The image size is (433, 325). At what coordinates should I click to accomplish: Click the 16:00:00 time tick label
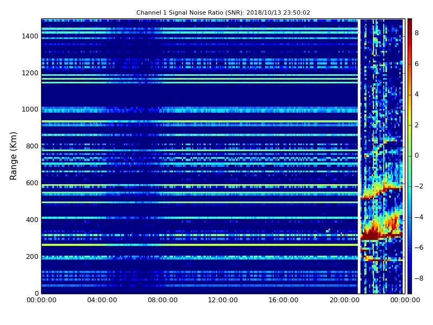click(284, 300)
